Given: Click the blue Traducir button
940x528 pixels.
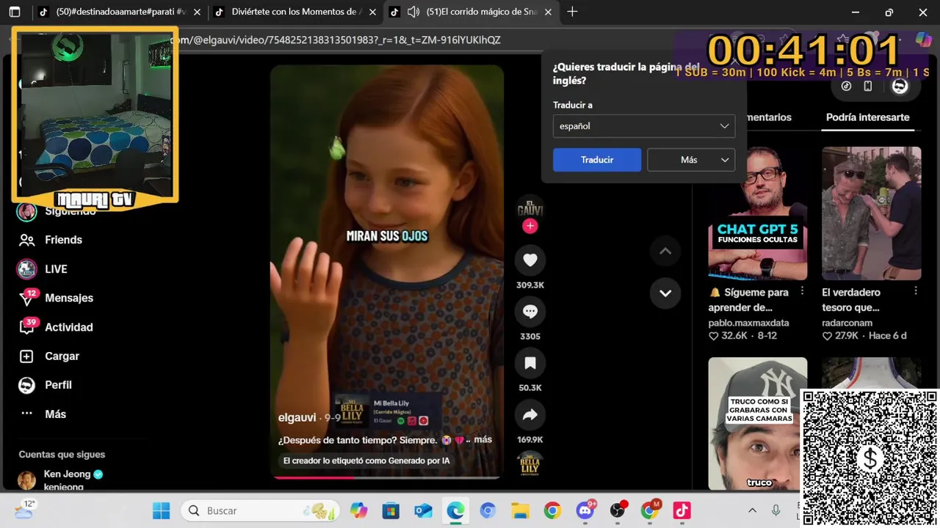Looking at the screenshot, I should click(597, 160).
